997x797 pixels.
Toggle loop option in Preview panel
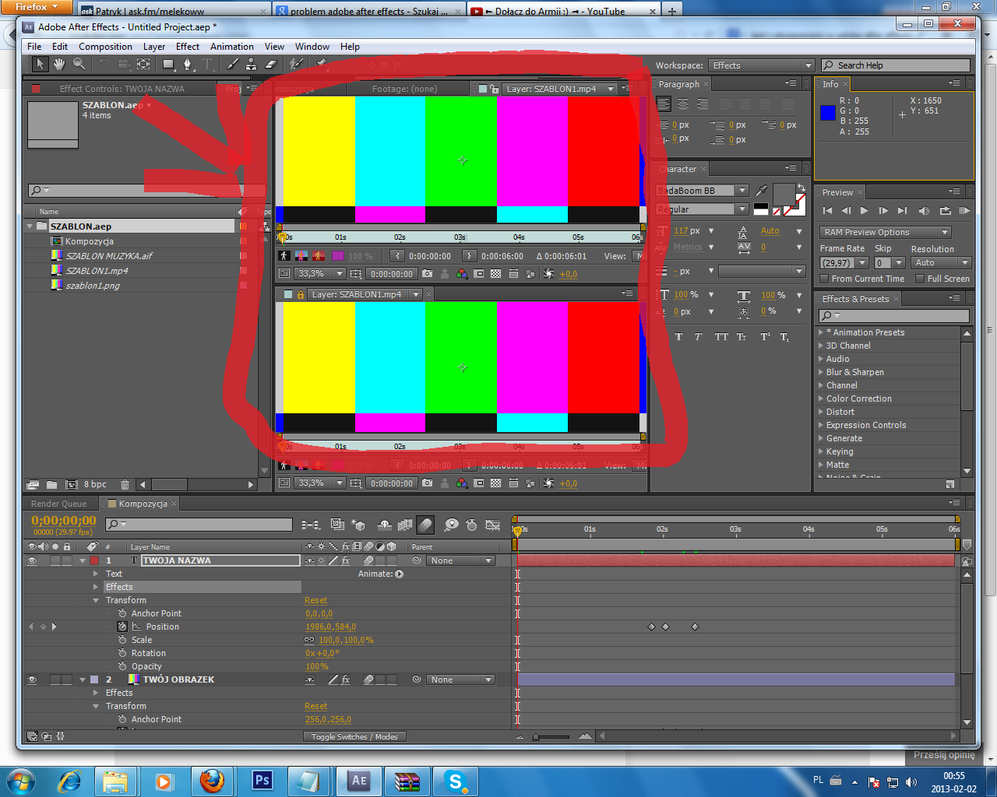click(x=946, y=210)
